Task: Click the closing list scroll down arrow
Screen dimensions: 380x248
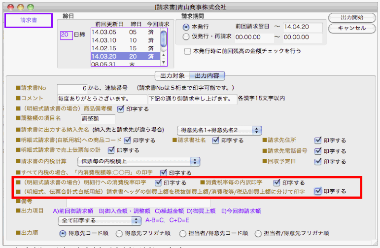Action: pos(164,62)
